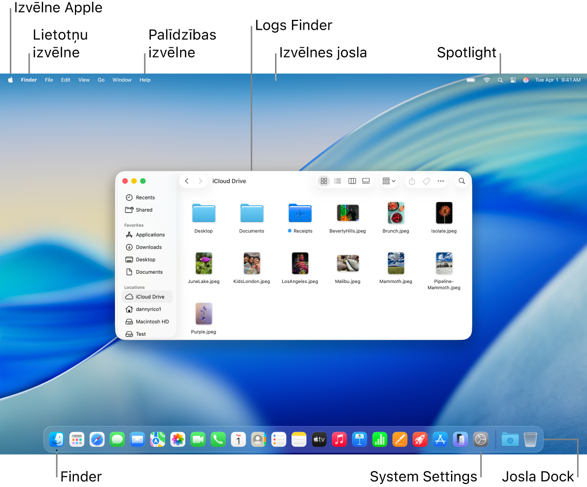Select Macintosh HD in the sidebar
Viewport: 587px width, 487px height.
[151, 321]
